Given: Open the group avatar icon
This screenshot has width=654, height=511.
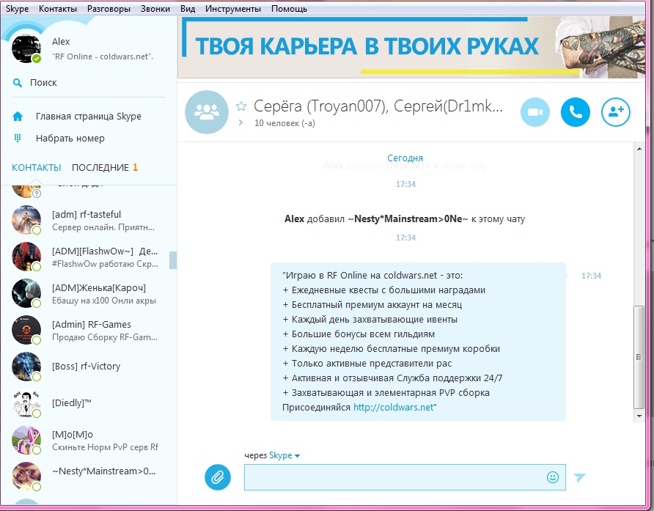Looking at the screenshot, I should (207, 111).
